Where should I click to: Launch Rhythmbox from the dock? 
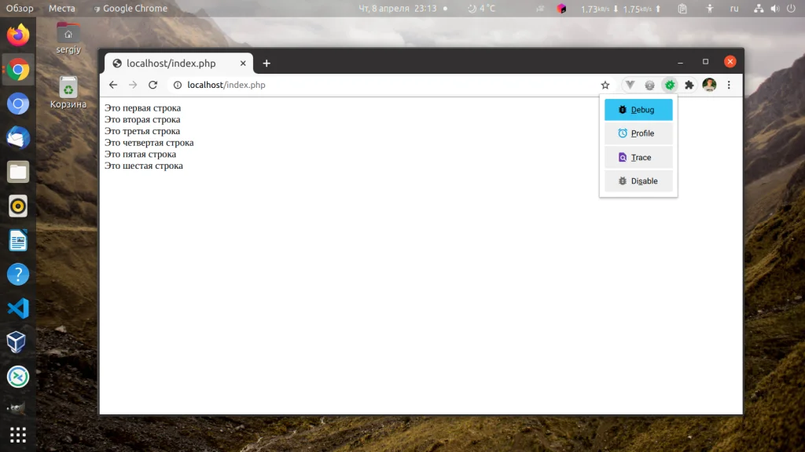click(x=18, y=206)
